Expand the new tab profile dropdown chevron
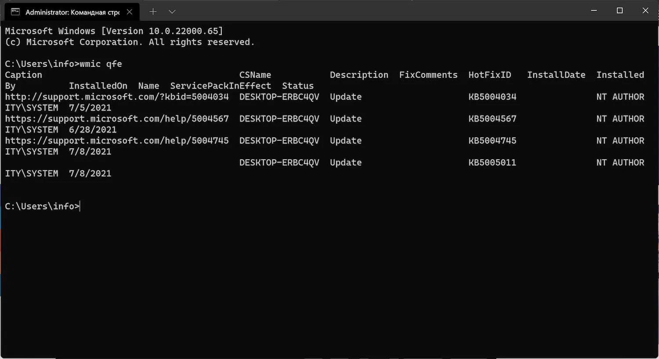 pos(172,12)
